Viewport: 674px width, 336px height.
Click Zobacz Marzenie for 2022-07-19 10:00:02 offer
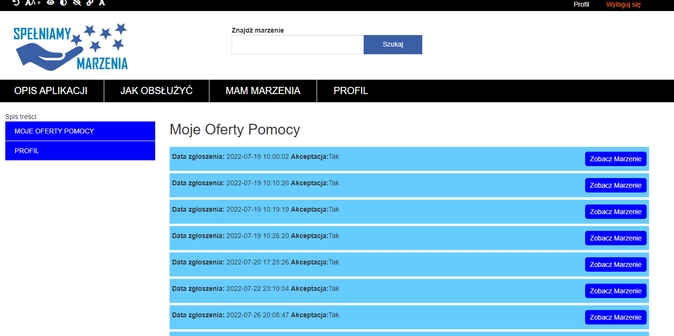pyautogui.click(x=615, y=159)
